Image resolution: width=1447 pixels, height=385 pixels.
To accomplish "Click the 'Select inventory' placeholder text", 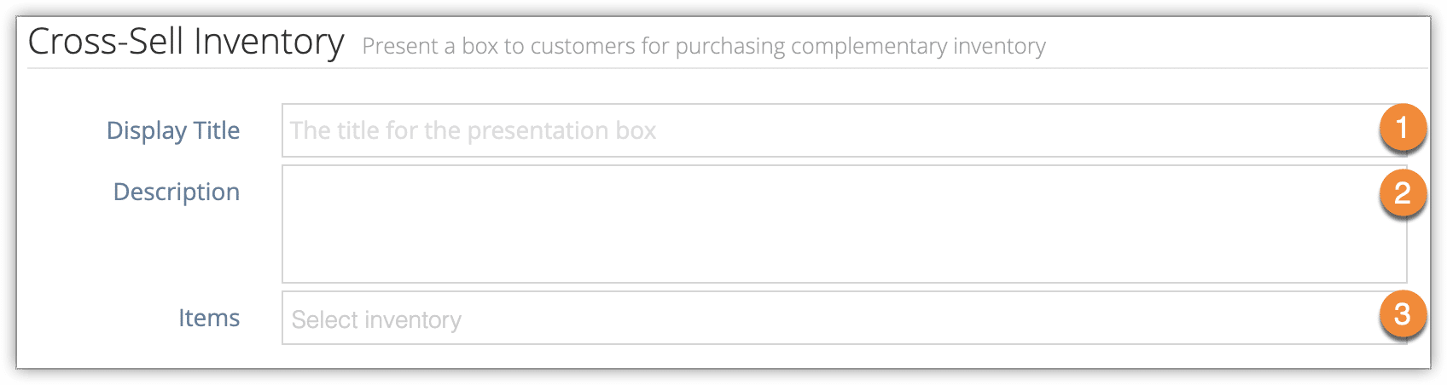I will click(376, 319).
